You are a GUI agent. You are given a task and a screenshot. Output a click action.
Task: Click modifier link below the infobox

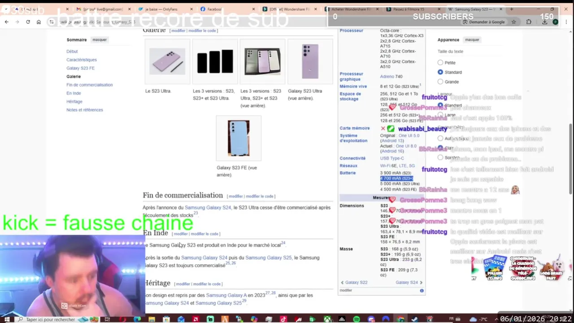[346, 290]
